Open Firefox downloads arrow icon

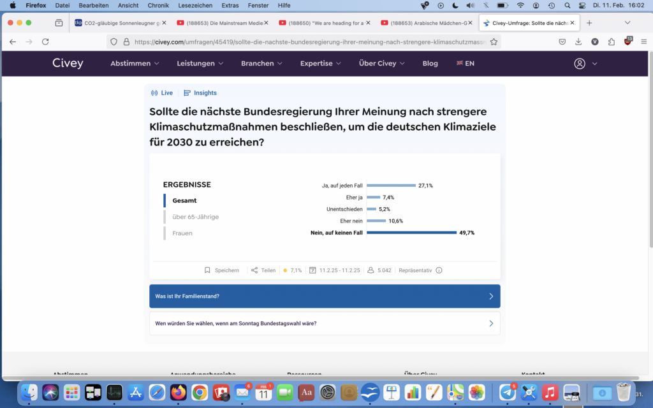point(578,41)
